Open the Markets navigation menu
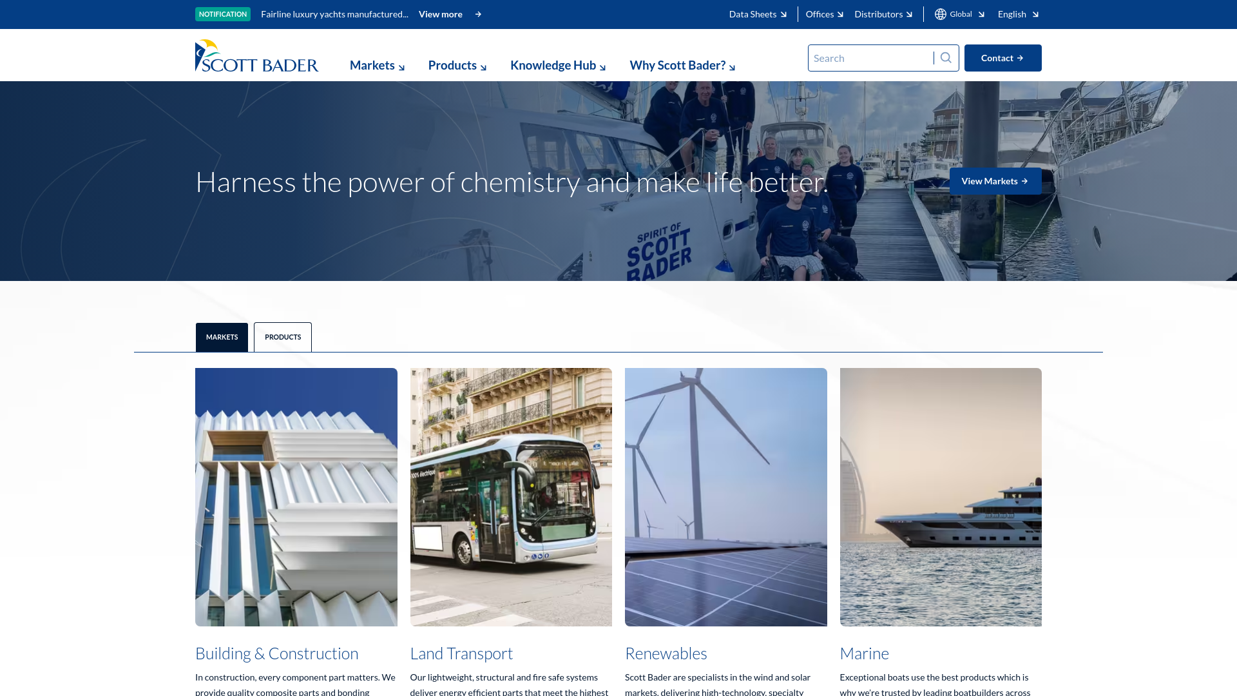Image resolution: width=1237 pixels, height=696 pixels. click(378, 66)
